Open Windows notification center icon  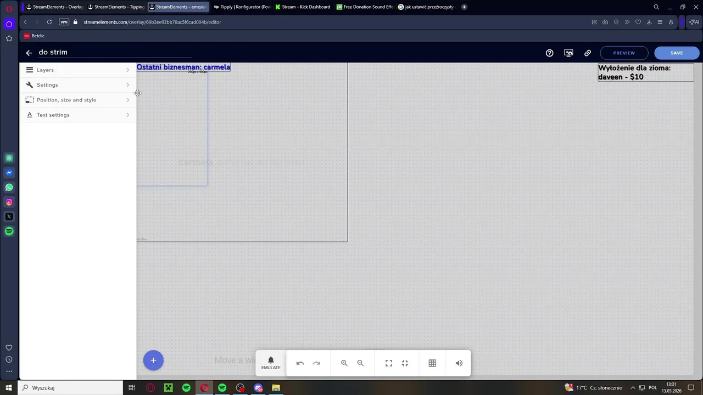pos(691,388)
